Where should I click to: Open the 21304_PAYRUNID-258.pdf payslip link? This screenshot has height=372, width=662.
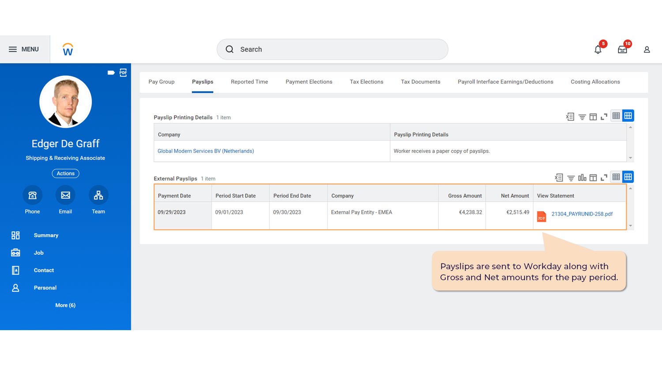[582, 214]
